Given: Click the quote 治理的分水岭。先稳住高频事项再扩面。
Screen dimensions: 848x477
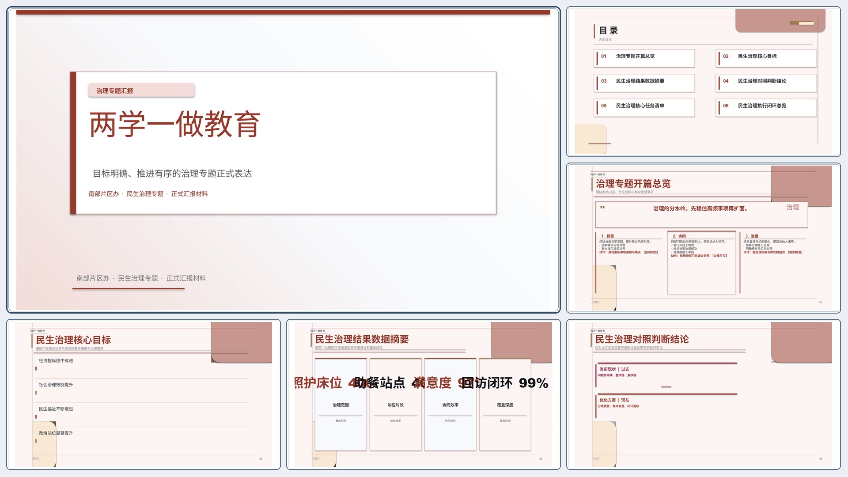Looking at the screenshot, I should pos(700,208).
